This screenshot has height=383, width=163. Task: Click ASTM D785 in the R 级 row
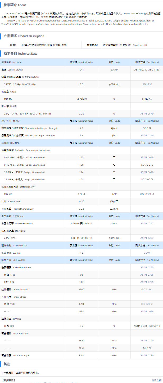[x=147, y=282]
